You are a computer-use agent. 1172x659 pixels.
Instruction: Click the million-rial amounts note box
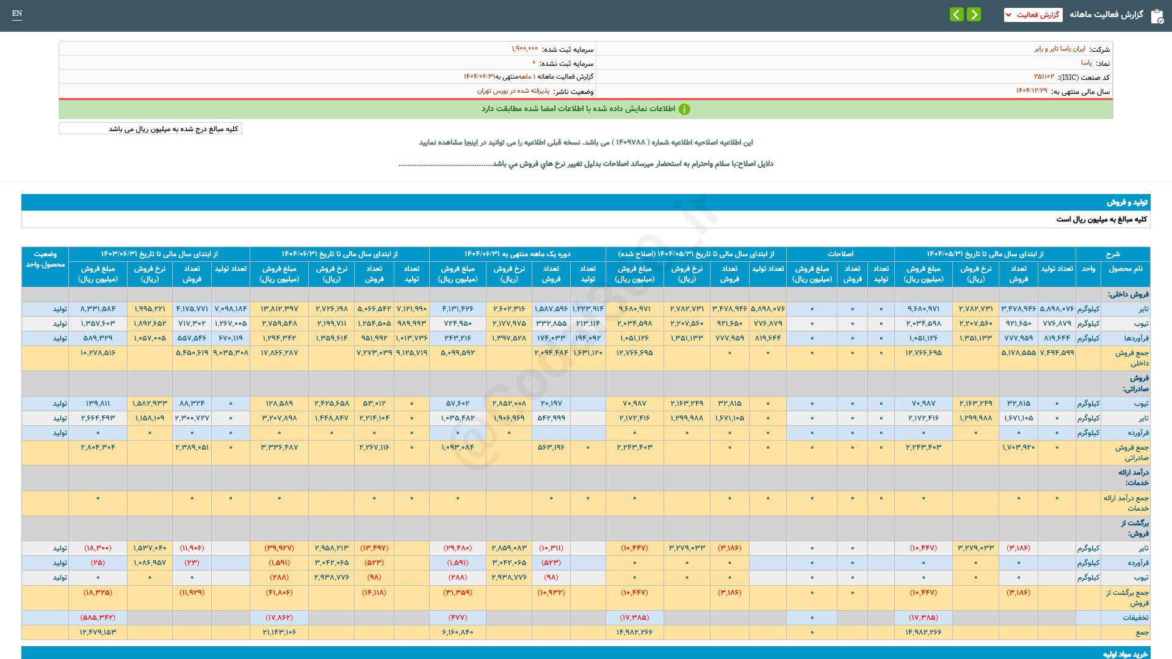(150, 129)
